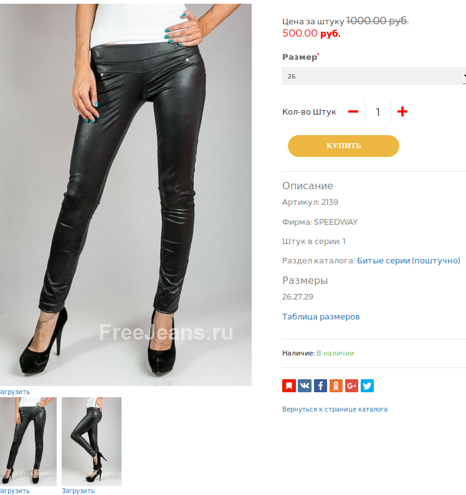Share the product on Facebook

[x=320, y=386]
